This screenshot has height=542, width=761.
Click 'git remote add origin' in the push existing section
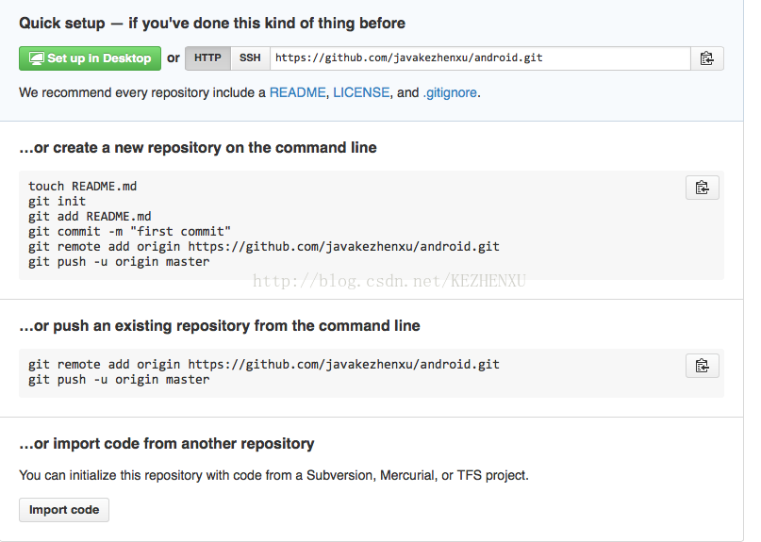104,365
